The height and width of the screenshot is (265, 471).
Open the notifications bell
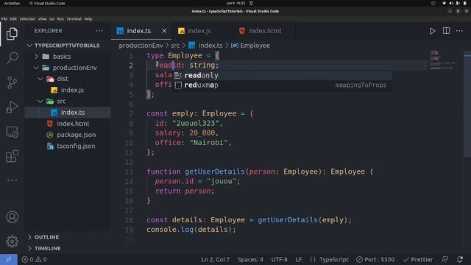pyautogui.click(x=460, y=259)
